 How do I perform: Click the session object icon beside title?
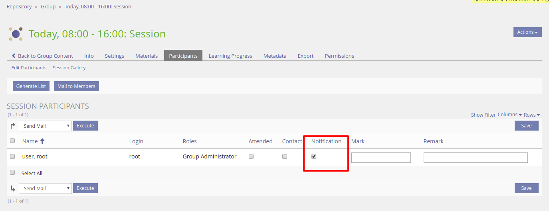(x=16, y=34)
